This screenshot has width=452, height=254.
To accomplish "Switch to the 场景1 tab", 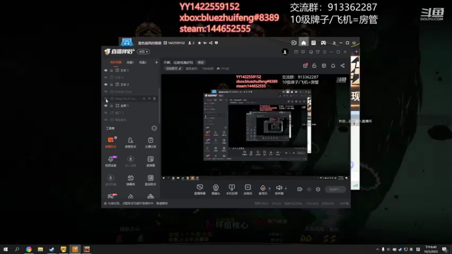I will 131,63.
